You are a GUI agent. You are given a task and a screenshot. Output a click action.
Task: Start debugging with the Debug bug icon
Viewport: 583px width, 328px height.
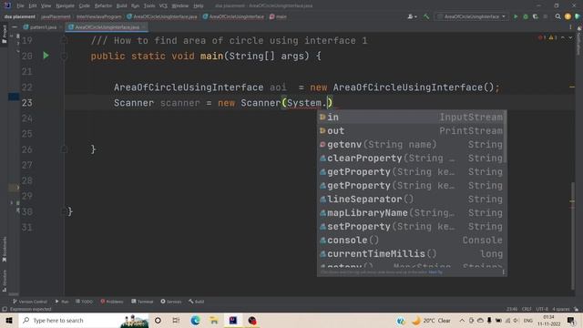[526, 16]
